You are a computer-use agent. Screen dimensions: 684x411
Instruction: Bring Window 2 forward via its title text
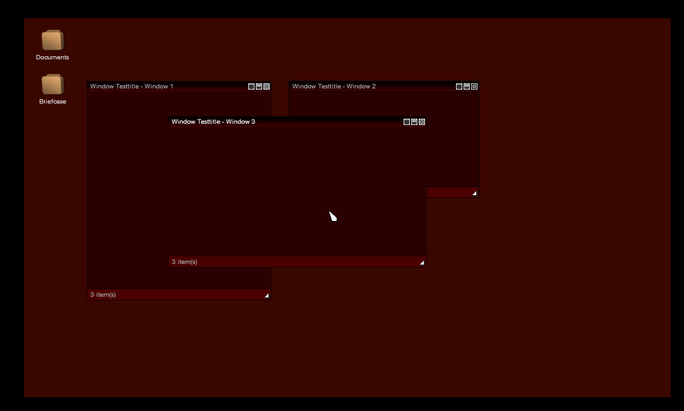[333, 86]
